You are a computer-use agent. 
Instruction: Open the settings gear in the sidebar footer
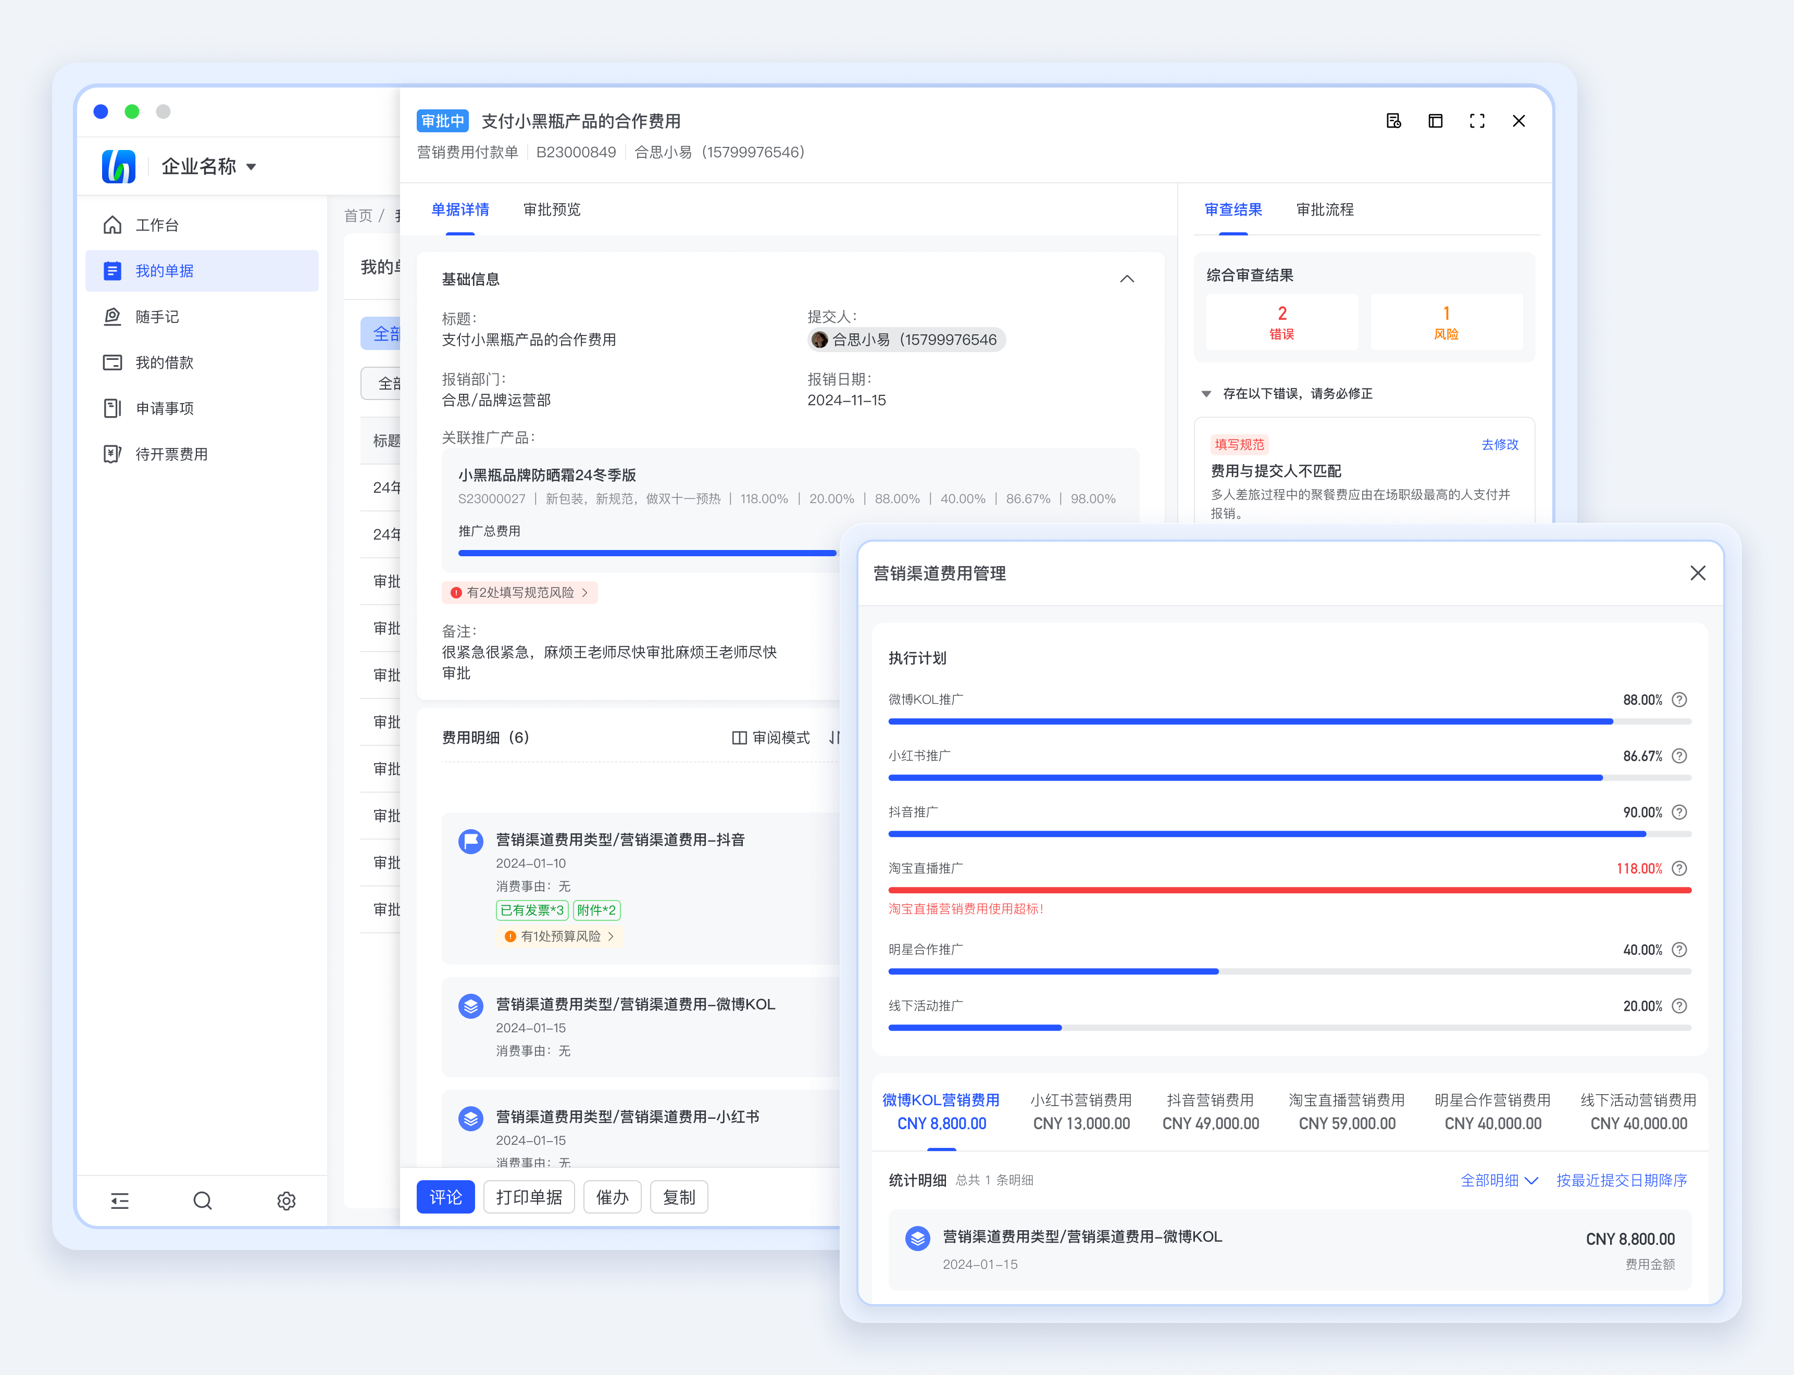285,1201
